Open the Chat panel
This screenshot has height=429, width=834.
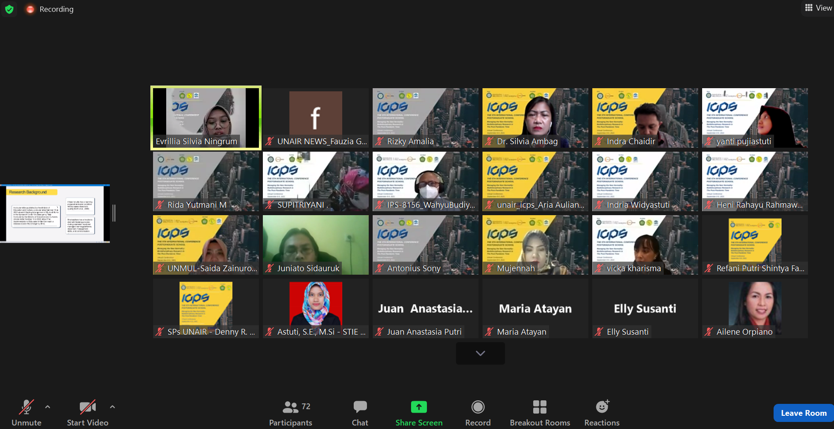pos(360,407)
